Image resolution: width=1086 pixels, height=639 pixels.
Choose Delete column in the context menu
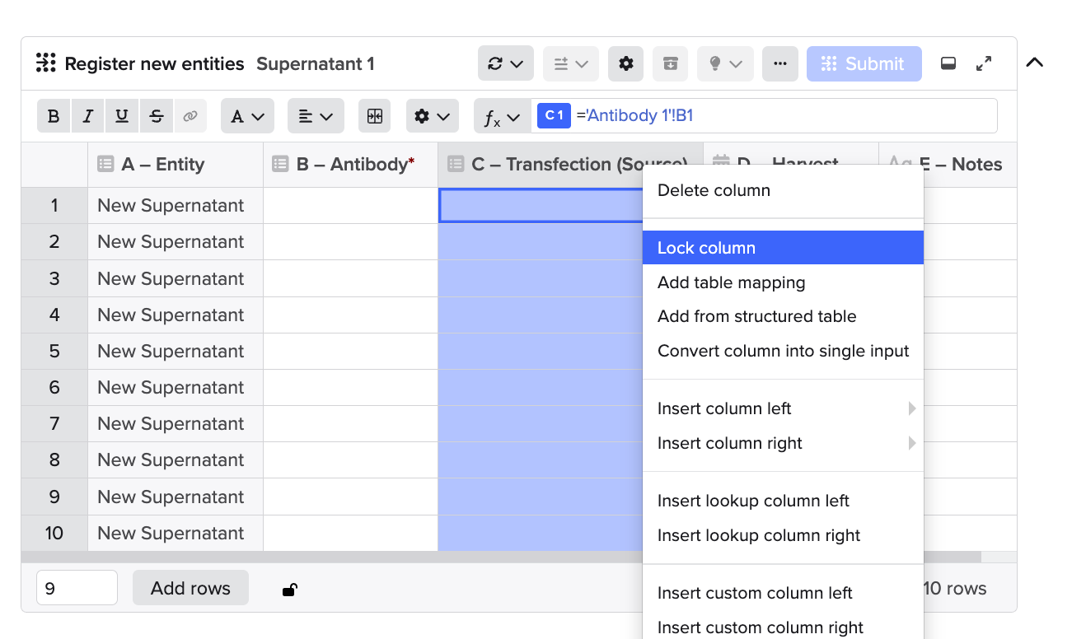point(714,190)
